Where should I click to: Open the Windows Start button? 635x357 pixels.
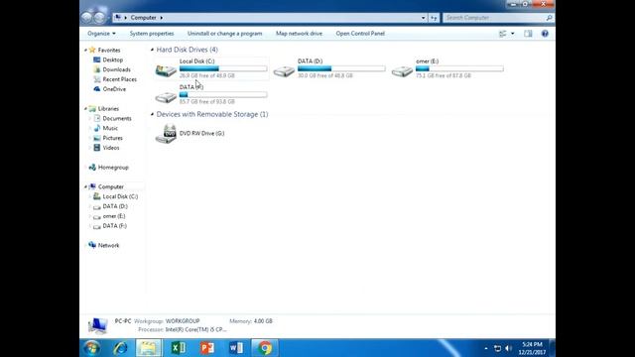tap(92, 348)
